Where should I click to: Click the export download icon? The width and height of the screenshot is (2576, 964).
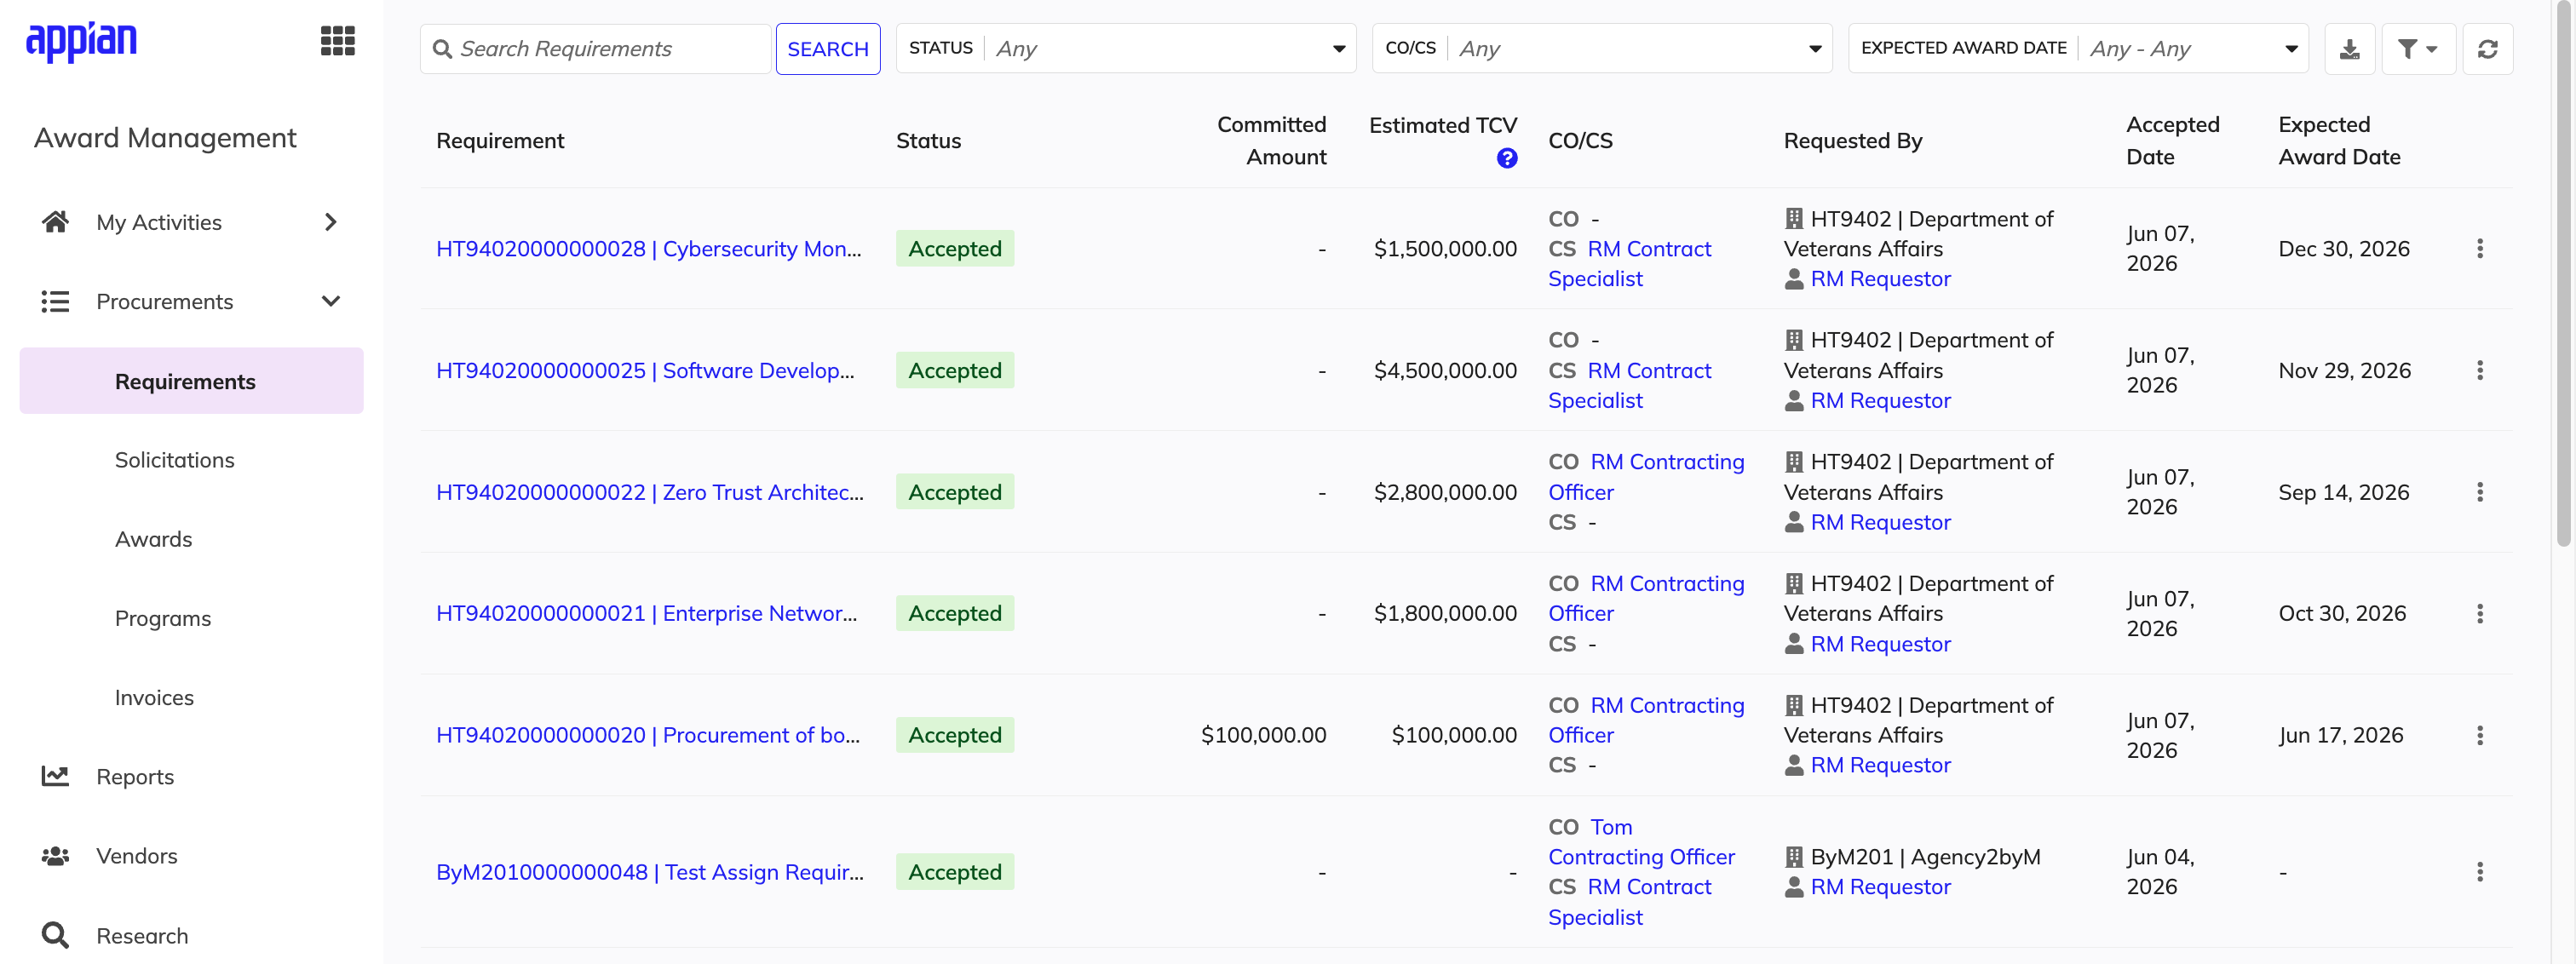[x=2349, y=49]
